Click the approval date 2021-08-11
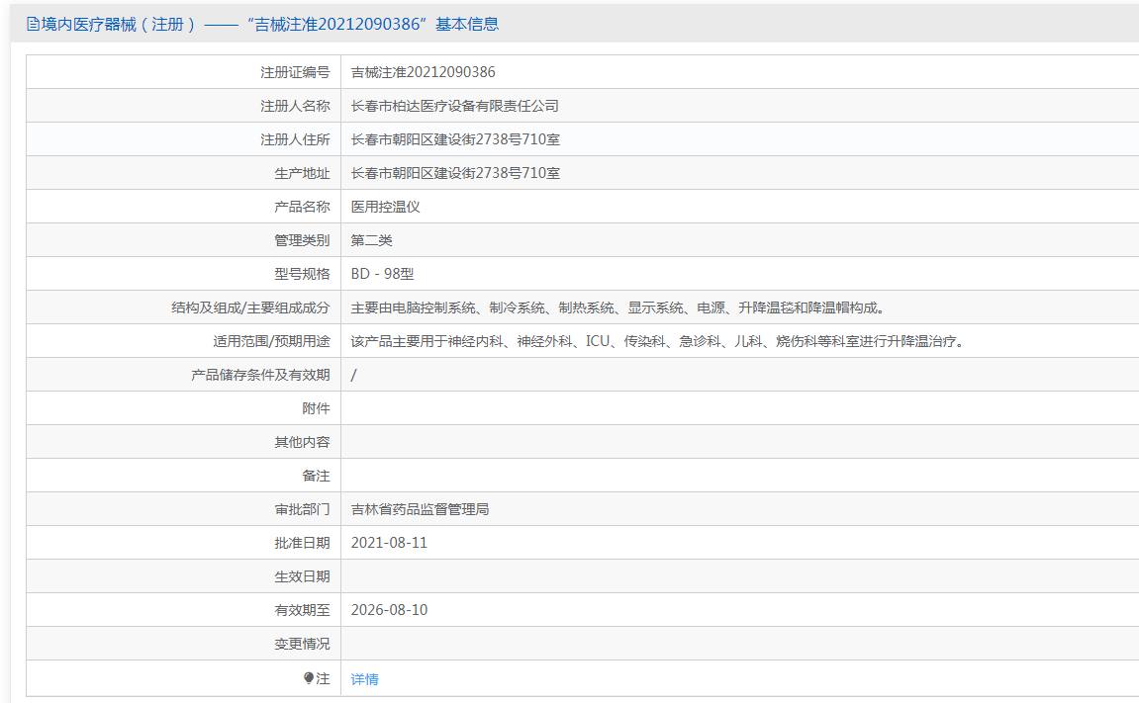The height and width of the screenshot is (703, 1139). [x=389, y=543]
